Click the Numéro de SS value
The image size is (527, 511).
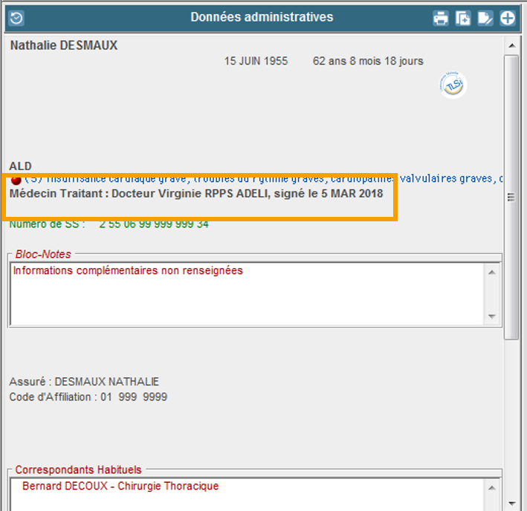(x=154, y=224)
